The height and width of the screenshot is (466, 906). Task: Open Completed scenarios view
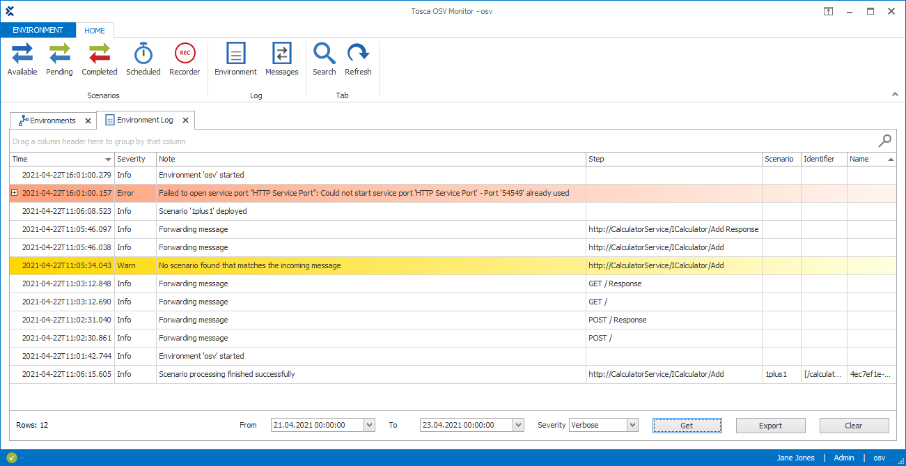click(x=100, y=59)
